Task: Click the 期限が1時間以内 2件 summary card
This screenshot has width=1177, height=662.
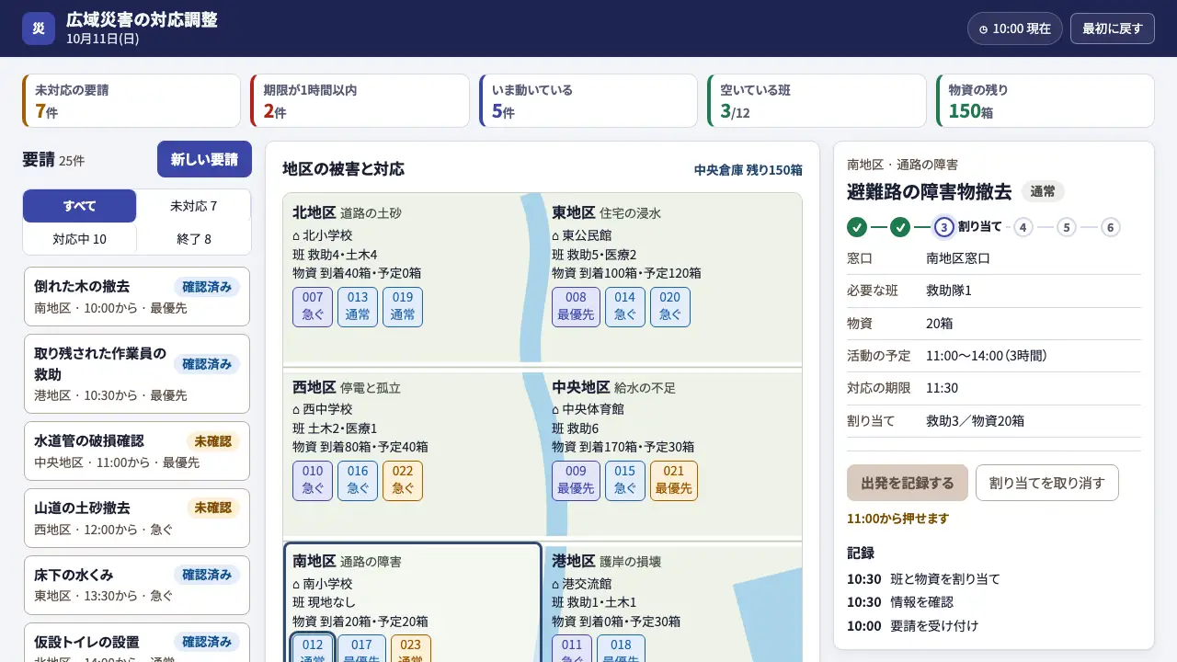Action: click(360, 101)
